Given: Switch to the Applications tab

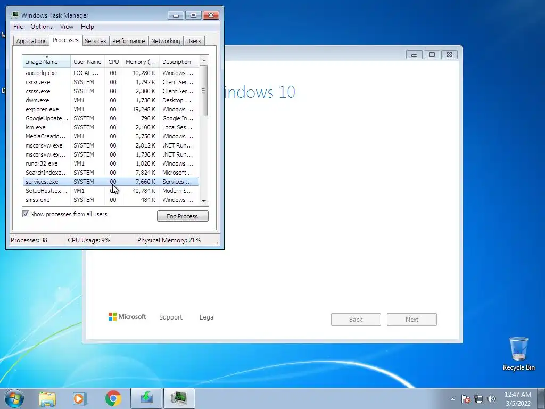Looking at the screenshot, I should (x=31, y=41).
